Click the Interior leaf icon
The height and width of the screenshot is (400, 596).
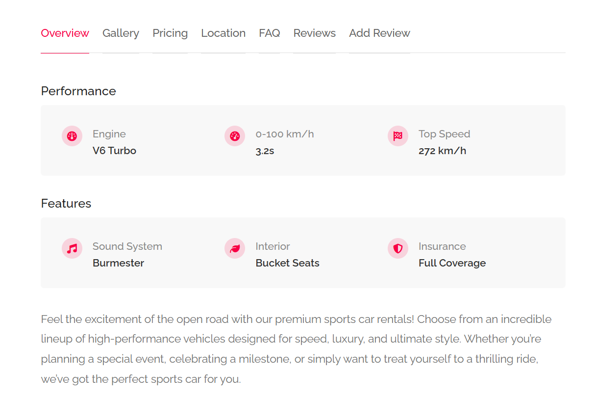pyautogui.click(x=235, y=248)
